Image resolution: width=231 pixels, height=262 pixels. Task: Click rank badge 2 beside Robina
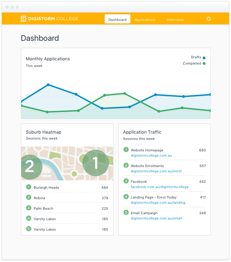tap(29, 197)
